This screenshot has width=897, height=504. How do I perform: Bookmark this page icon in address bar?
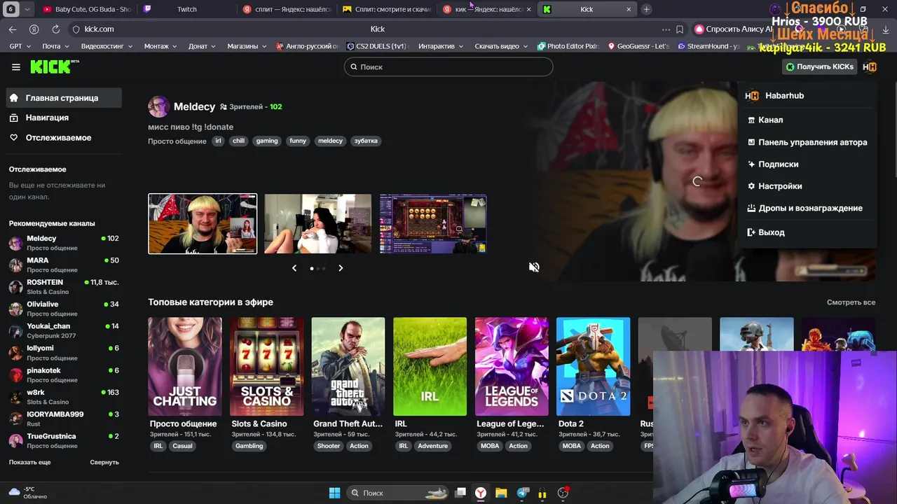[680, 29]
